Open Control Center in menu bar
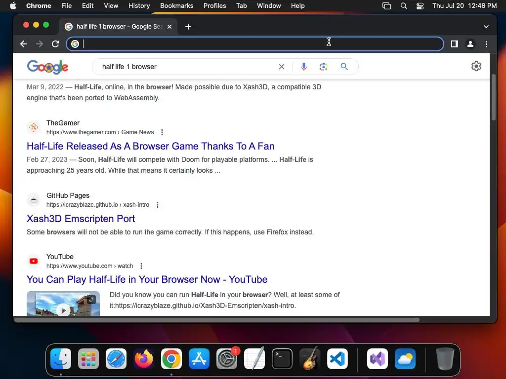506x379 pixels. pyautogui.click(x=420, y=6)
